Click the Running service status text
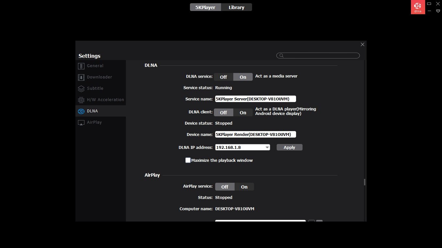Viewport: 442px width, 248px height. point(224,88)
